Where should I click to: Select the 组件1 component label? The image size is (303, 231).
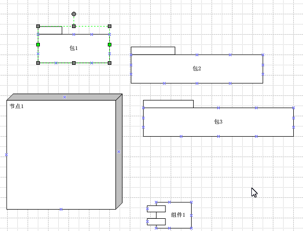tap(178, 215)
